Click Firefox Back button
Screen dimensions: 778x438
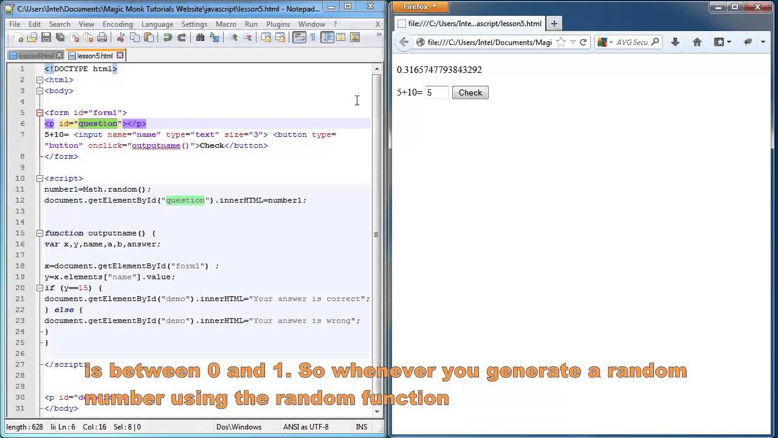[x=404, y=42]
